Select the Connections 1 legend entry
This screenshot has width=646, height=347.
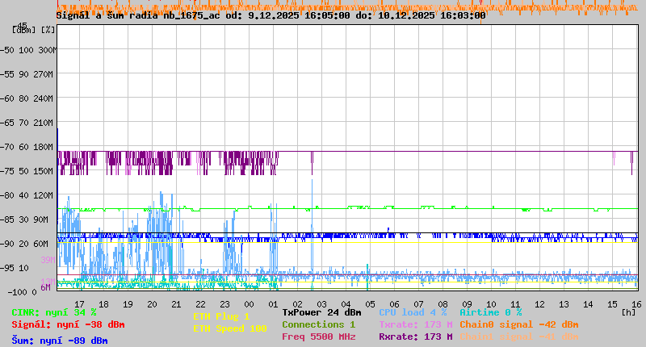318,324
